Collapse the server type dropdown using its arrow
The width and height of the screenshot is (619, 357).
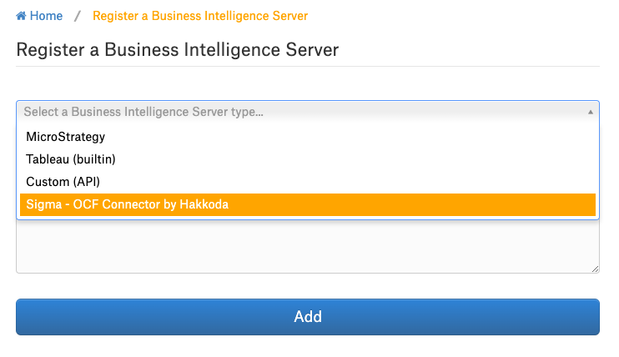[590, 112]
